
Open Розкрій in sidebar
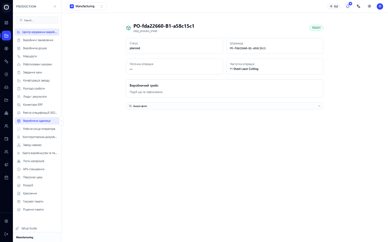pyautogui.click(x=37, y=185)
